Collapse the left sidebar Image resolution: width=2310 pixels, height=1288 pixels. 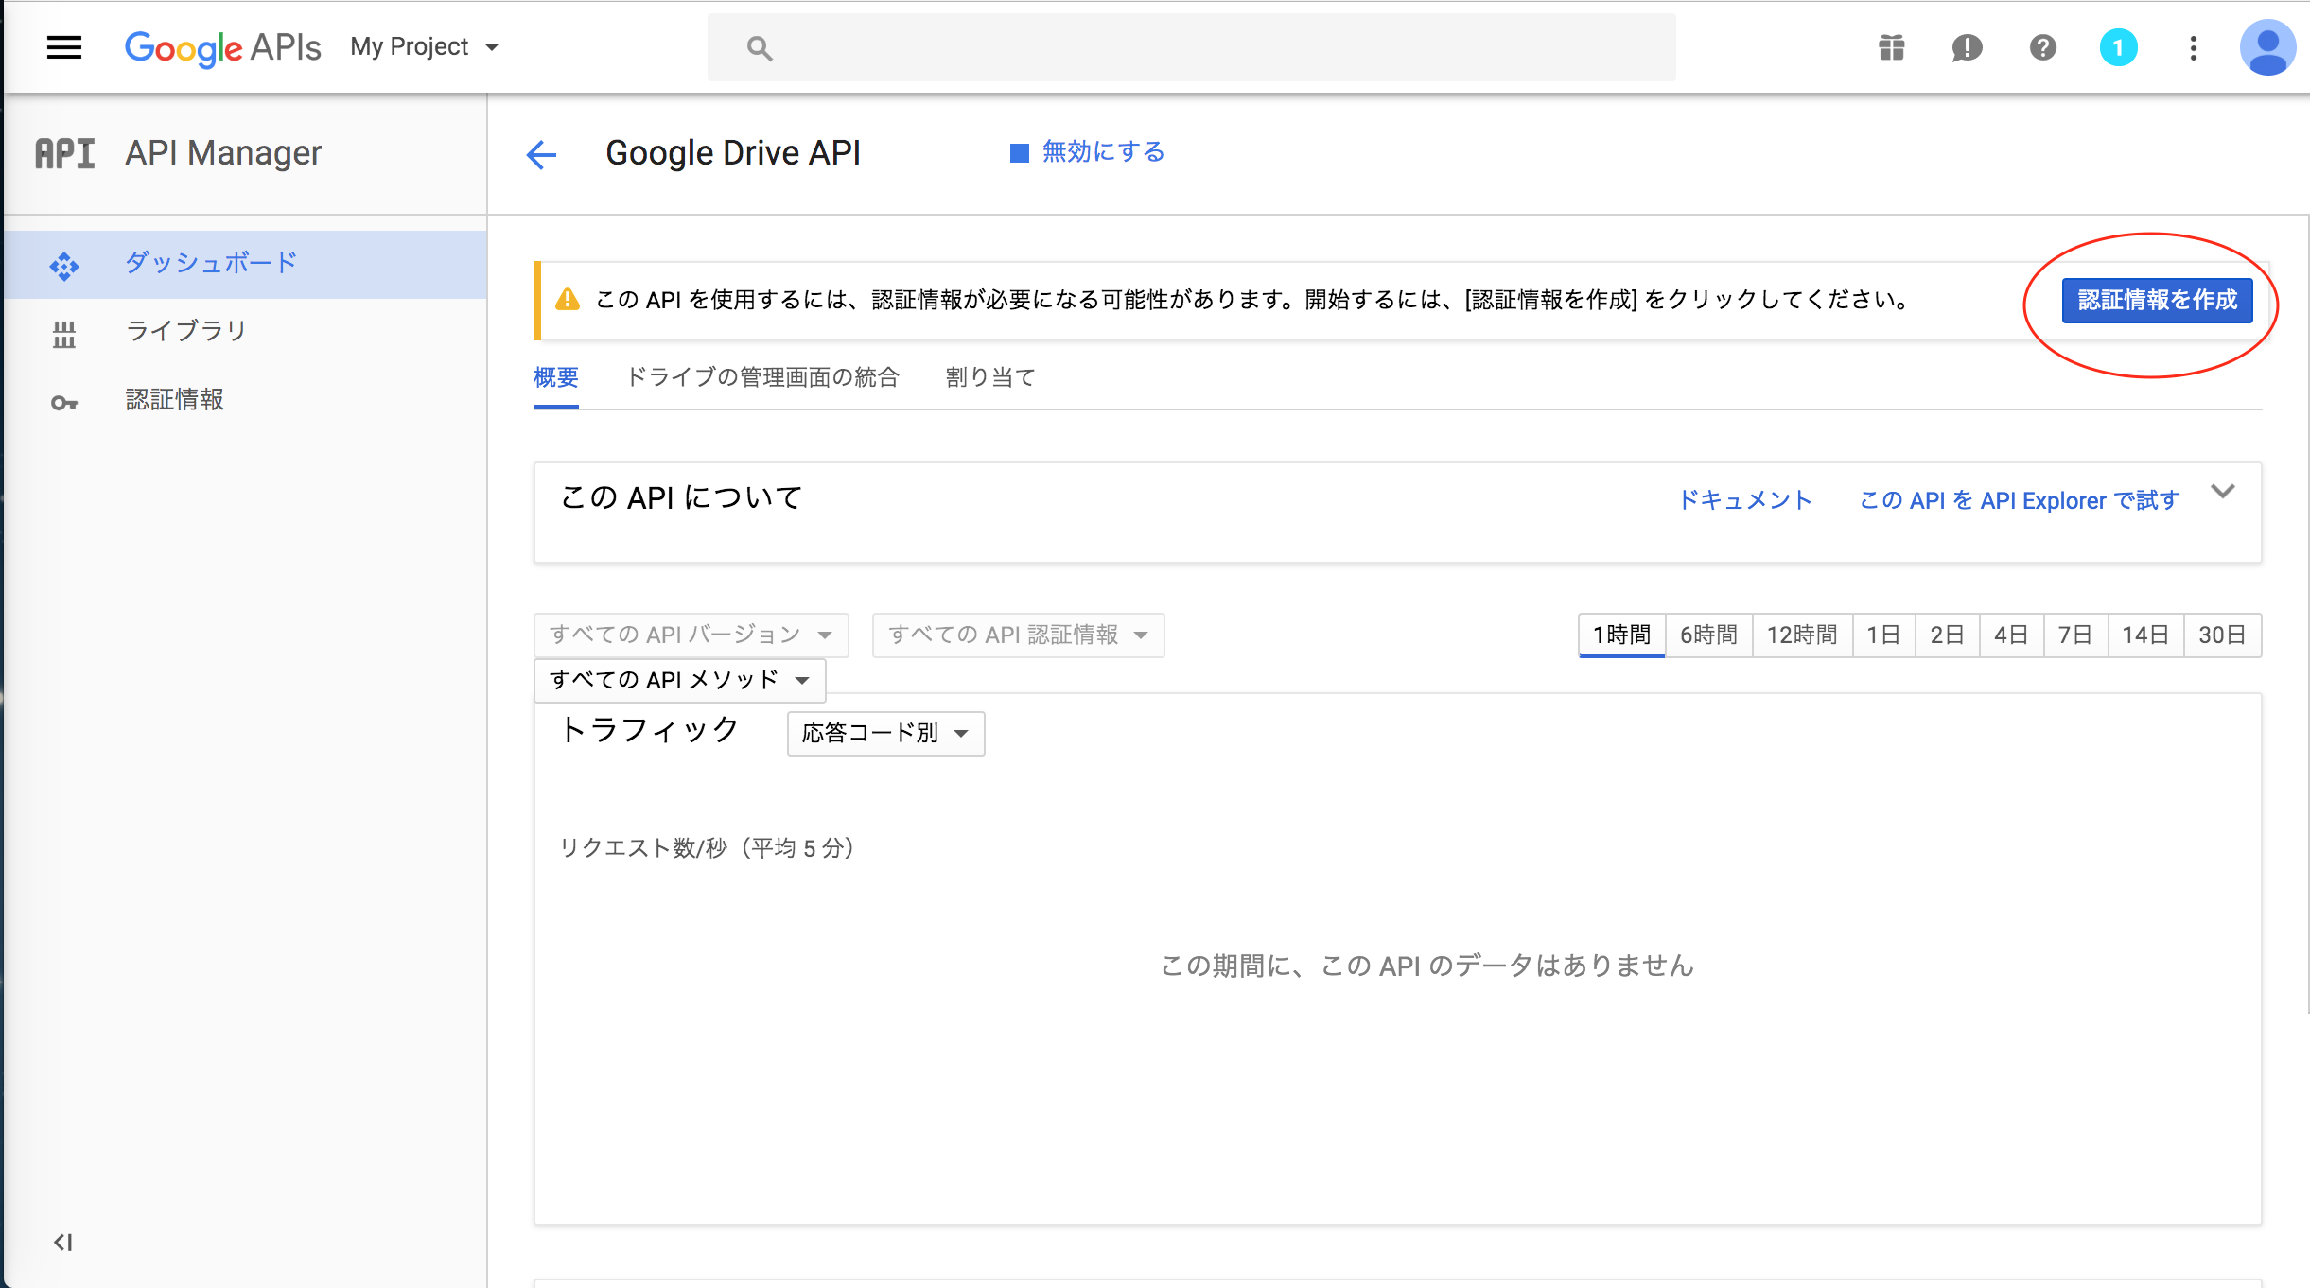pos(62,1244)
